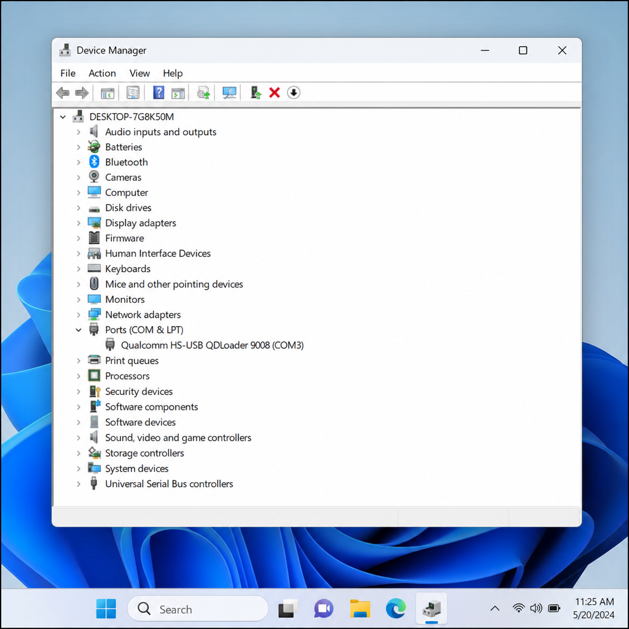Select the Mice and pointing devices icon
This screenshot has height=629, width=629.
94,284
